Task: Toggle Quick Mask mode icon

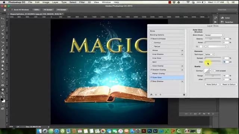Action: 3,105
